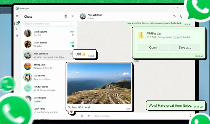Viewport: 210px width, 124px height.
Task: Click the 'Wow! Have great time. Enjoy.' message
Action: (176, 106)
